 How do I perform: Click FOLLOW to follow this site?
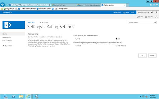click(149, 17)
